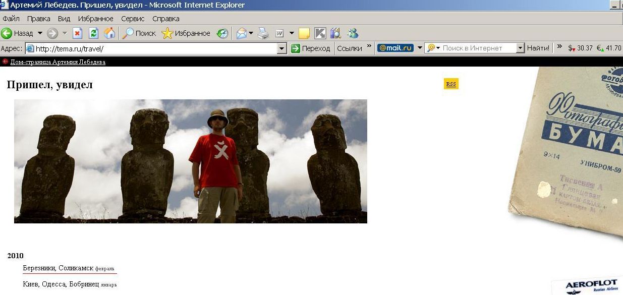
Task: Open the Сервис menu
Action: click(x=133, y=19)
